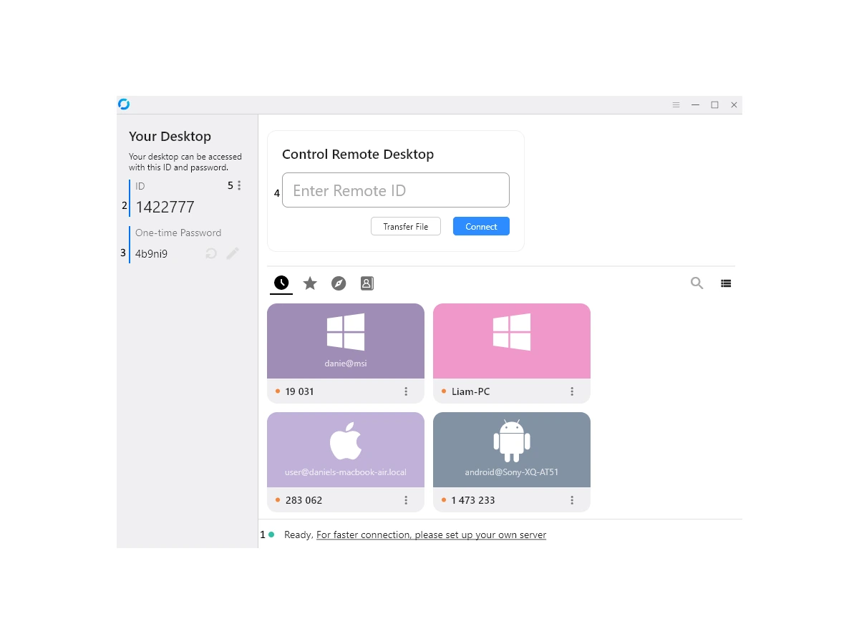
Task: Open options menu for Liam-PC
Action: tap(572, 391)
